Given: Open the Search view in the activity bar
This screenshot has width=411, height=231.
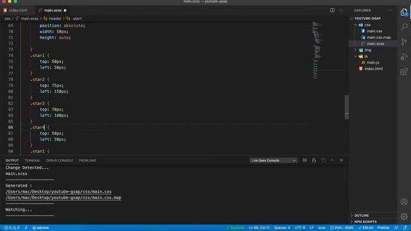Looking at the screenshot, I should coord(404,27).
